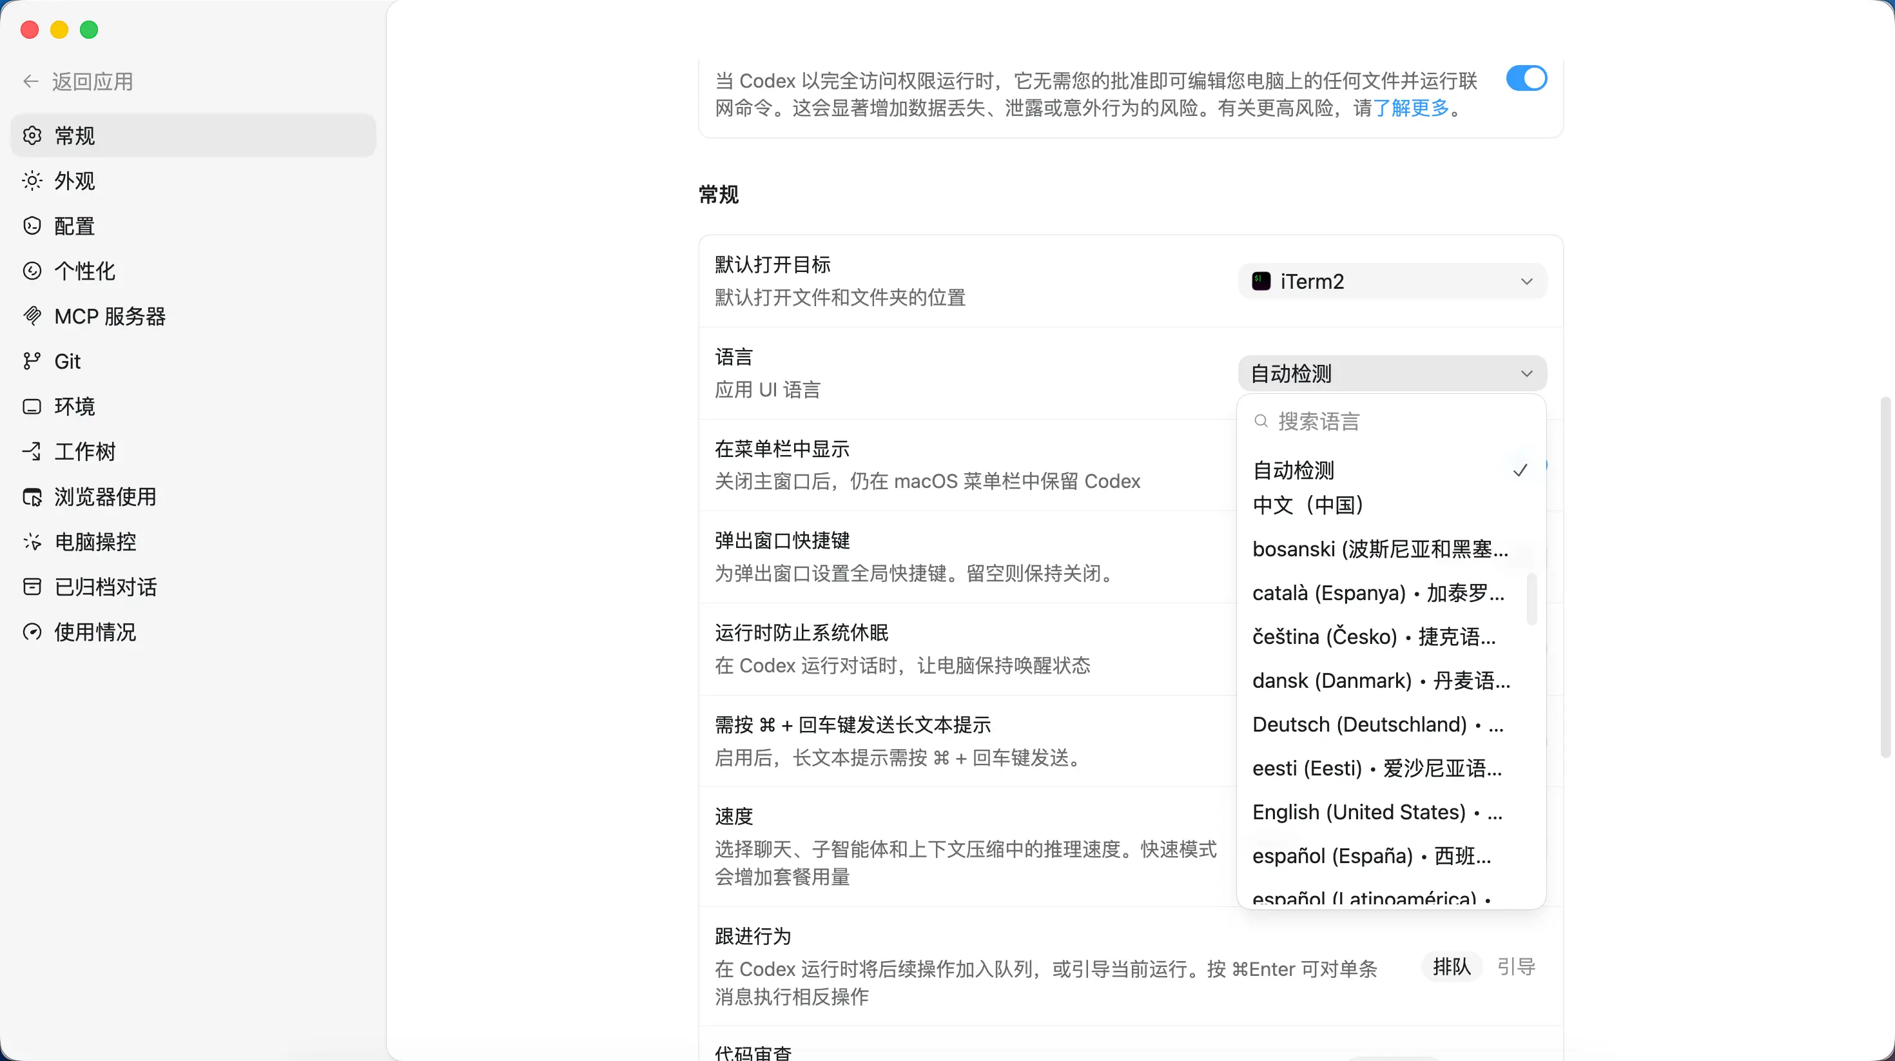Screen dimensions: 1895x1061
Task: Switch follow-up behavior to 引导
Action: (x=1515, y=967)
